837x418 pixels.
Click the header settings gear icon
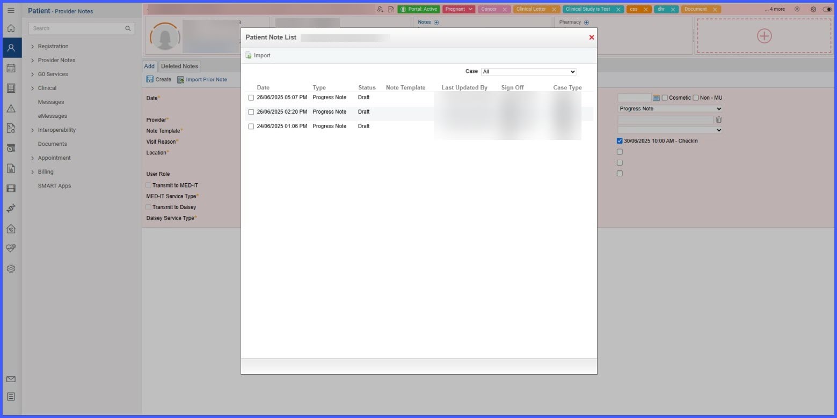point(813,10)
